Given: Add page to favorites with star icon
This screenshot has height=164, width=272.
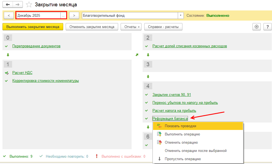Looking at the screenshot, I should [x=29, y=5].
